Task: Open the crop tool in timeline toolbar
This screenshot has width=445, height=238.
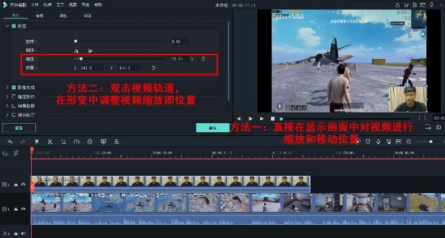Action: (x=63, y=142)
